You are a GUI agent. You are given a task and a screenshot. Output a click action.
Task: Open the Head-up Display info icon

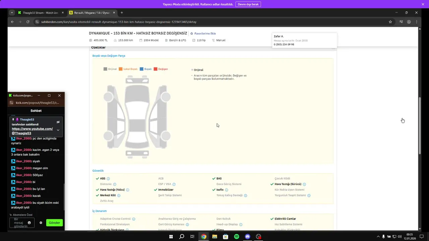coord(241,225)
